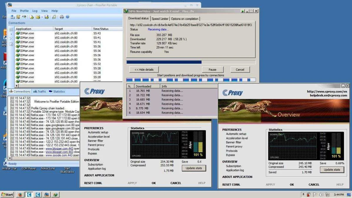Open http://www.cproxy.com/en link in Cproxy Overview window

coord(327,91)
